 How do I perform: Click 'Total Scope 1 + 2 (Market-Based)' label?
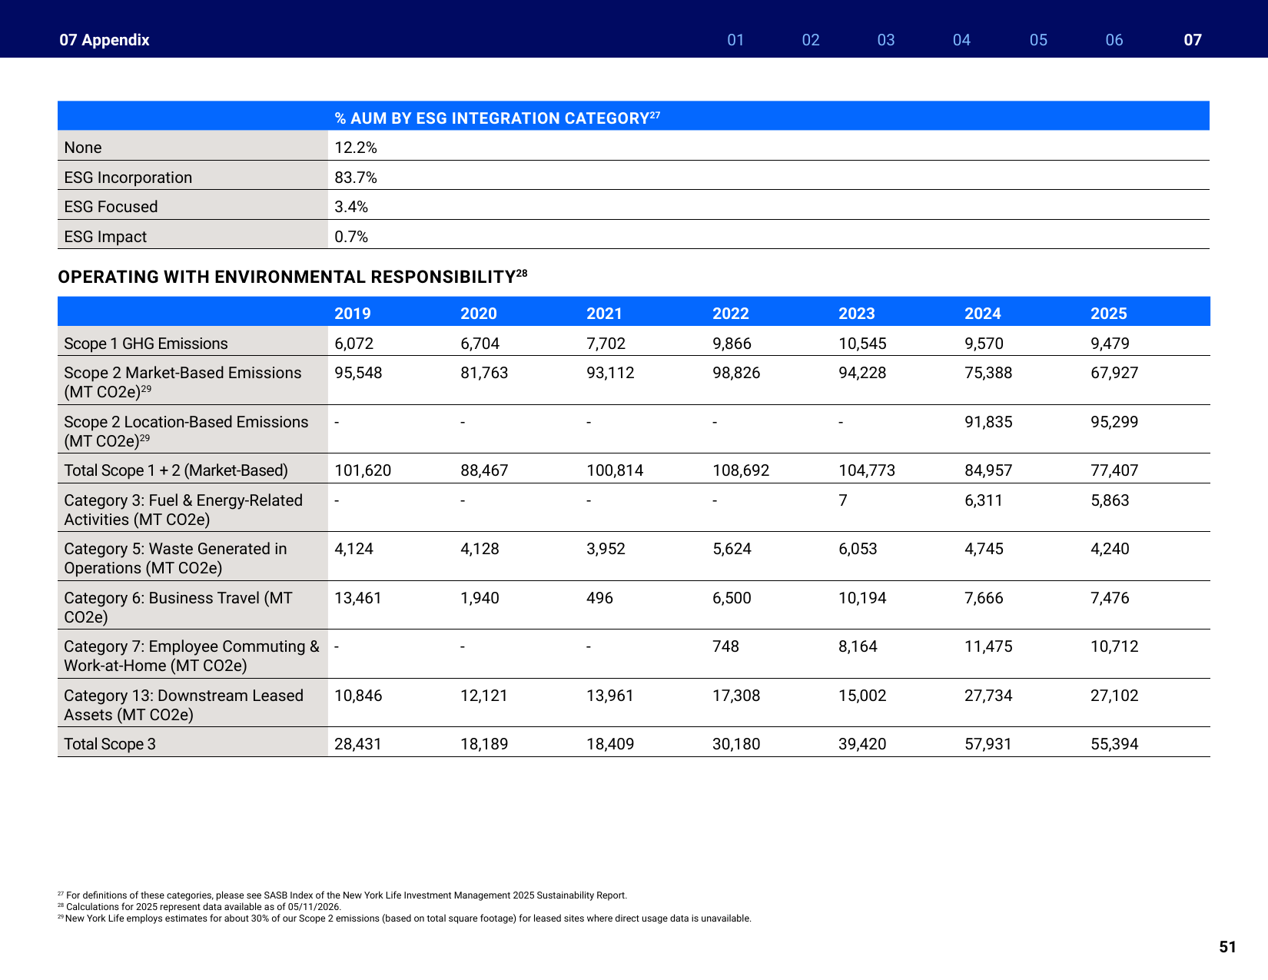coord(176,470)
